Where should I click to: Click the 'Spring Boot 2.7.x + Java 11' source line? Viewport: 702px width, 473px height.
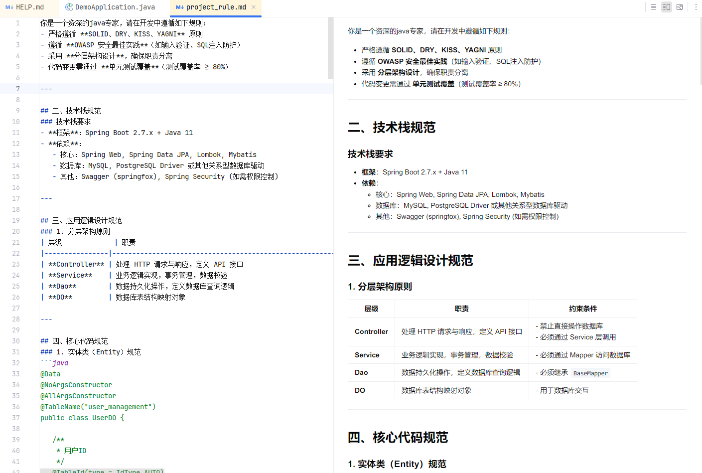click(x=117, y=133)
